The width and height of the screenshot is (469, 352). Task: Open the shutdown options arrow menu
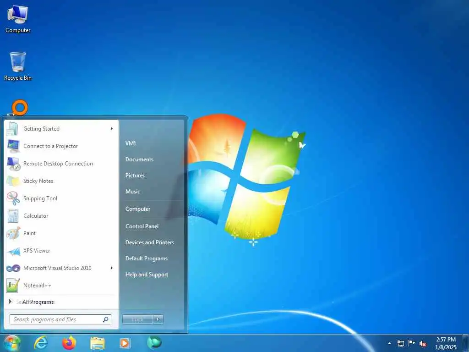[x=158, y=319]
